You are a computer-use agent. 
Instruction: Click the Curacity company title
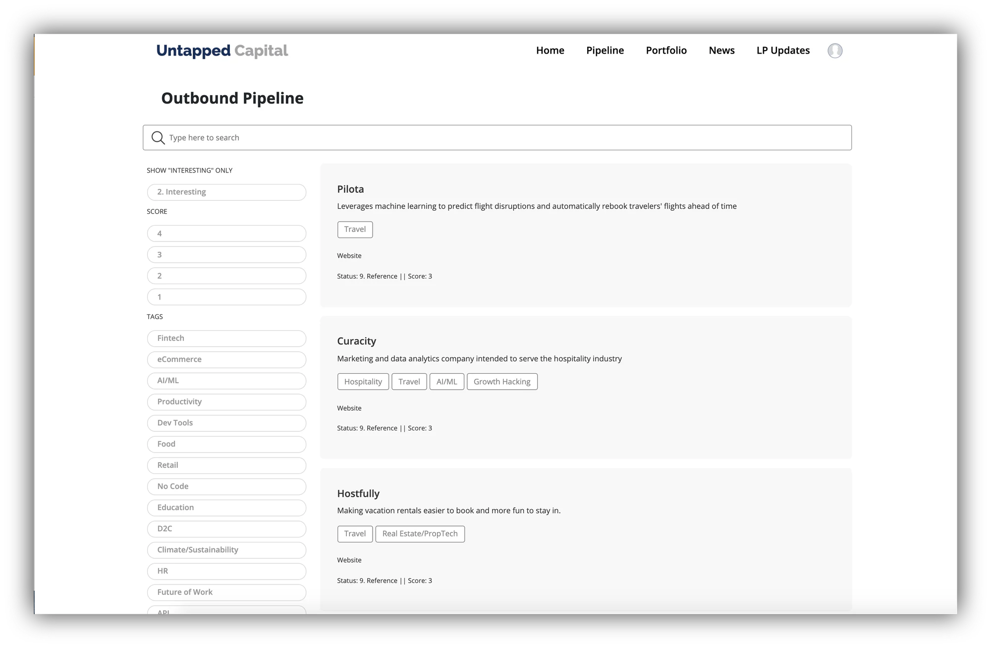click(357, 342)
